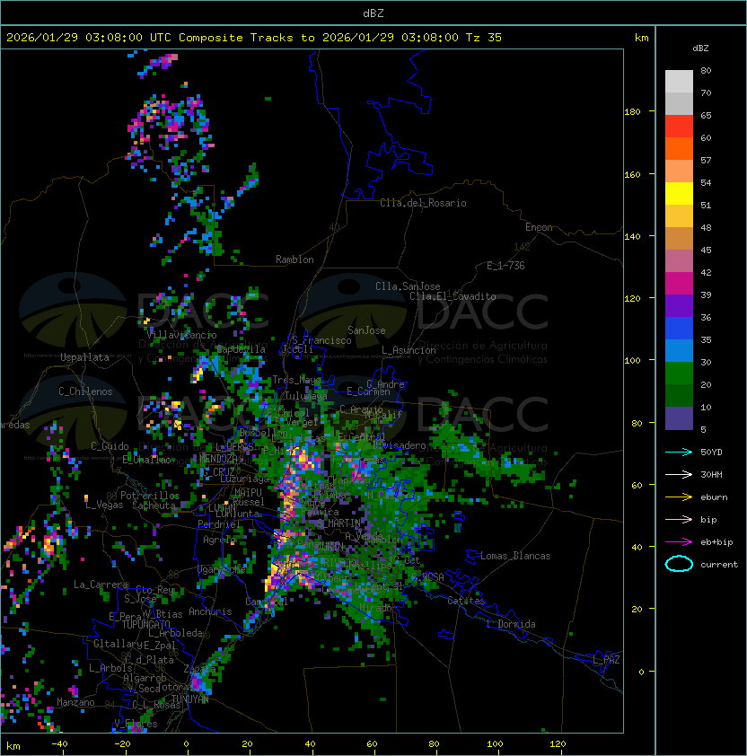Screen dimensions: 747x756
Task: Click the C_Guido map label
Action: tap(110, 446)
